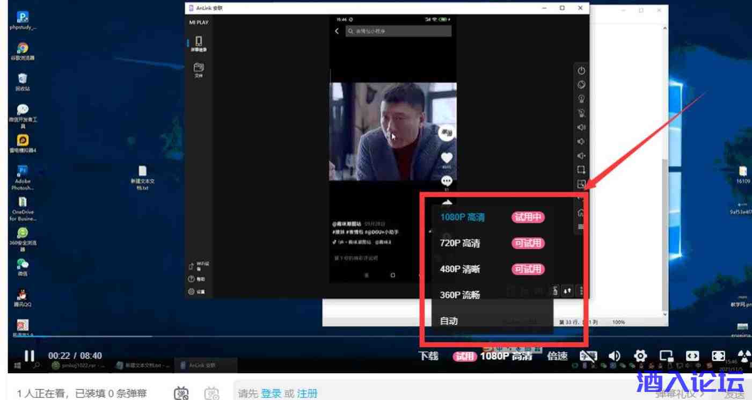Screen dimensions: 752x400
Task: Open the 倍速 playback speed menu
Action: coord(557,356)
